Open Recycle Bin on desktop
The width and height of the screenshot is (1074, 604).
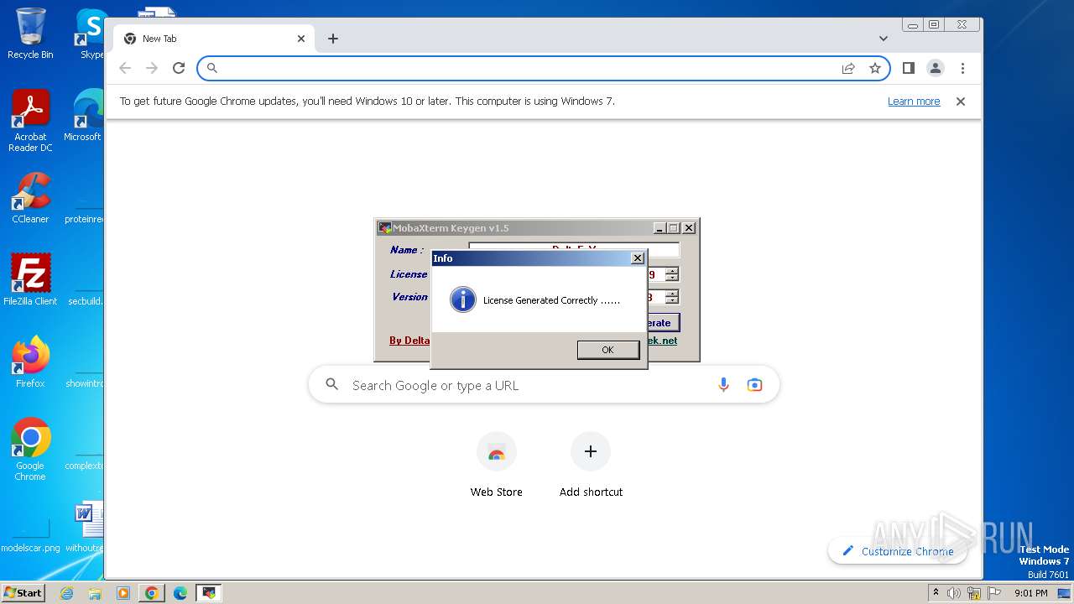click(30, 34)
